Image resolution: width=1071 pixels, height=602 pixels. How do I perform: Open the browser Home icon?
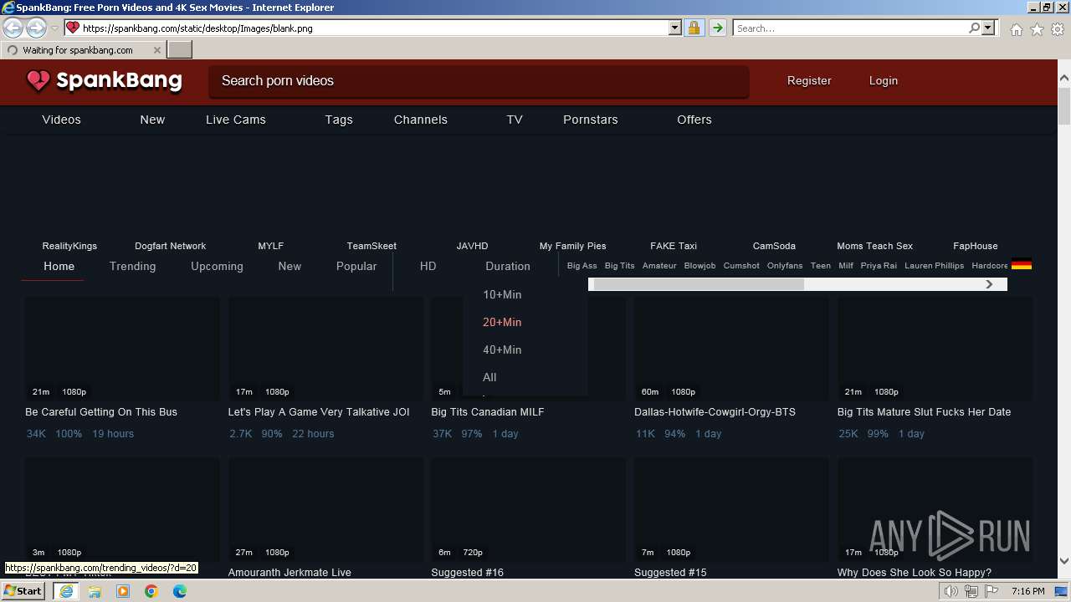1016,29
